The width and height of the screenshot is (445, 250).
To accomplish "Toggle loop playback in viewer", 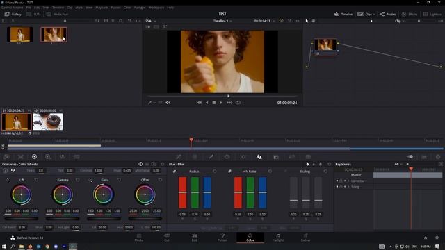I will point(238,103).
